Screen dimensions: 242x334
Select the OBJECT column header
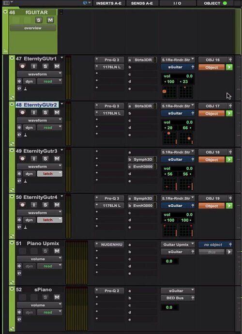coord(215,3)
